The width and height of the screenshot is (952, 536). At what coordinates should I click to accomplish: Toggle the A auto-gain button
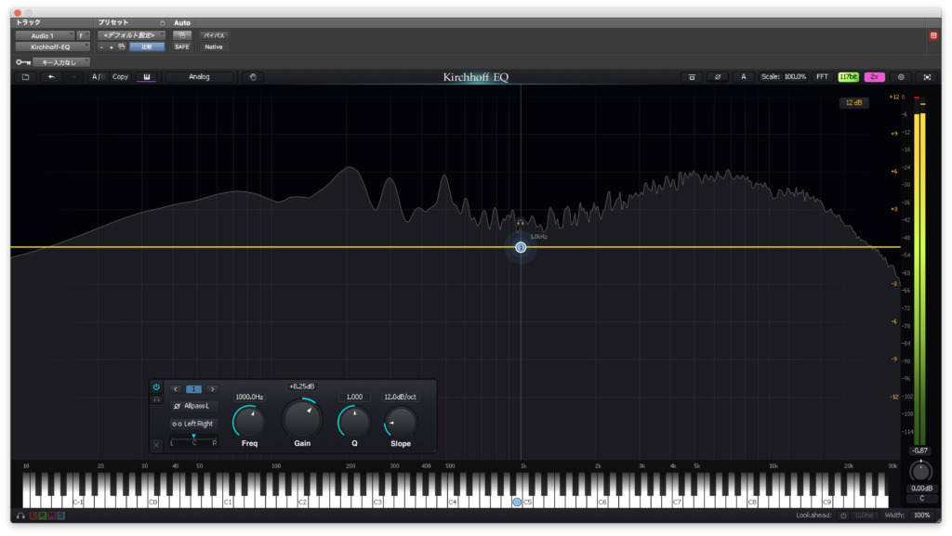[x=743, y=77]
